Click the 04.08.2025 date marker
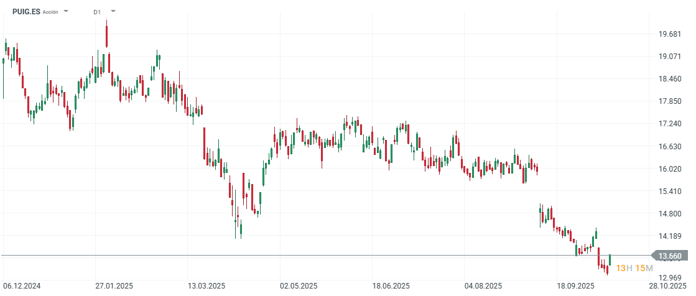Screen dimensions: 696x296 483,286
